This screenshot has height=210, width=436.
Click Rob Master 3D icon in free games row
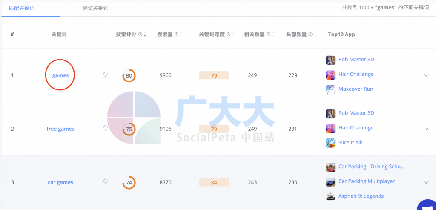coord(330,114)
